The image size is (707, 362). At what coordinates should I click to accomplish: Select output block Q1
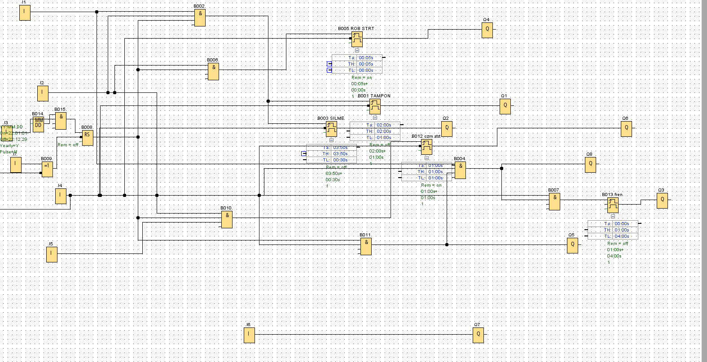point(505,106)
